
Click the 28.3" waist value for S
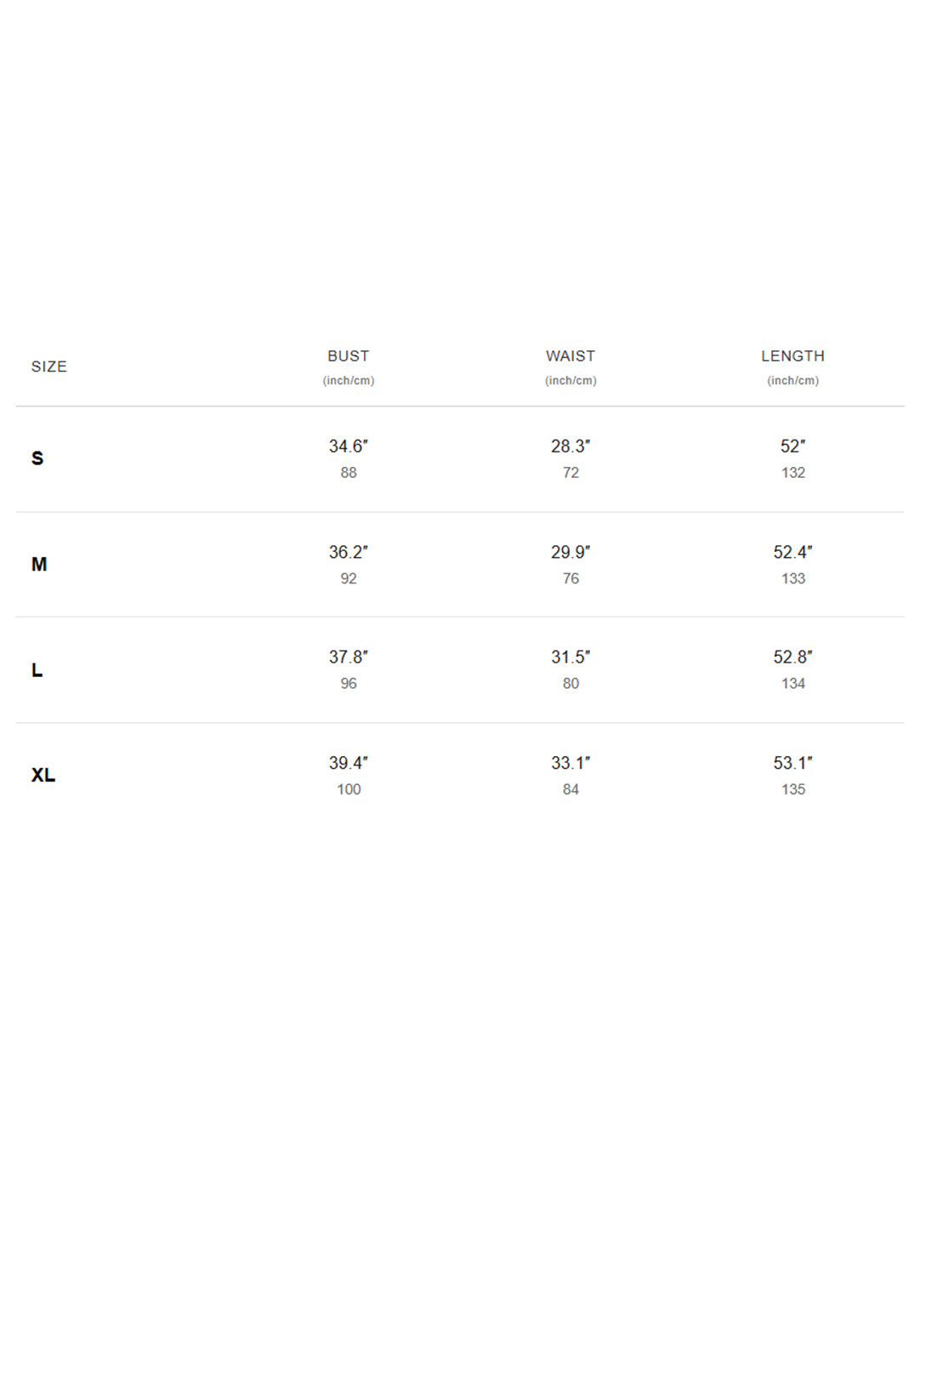click(x=570, y=447)
